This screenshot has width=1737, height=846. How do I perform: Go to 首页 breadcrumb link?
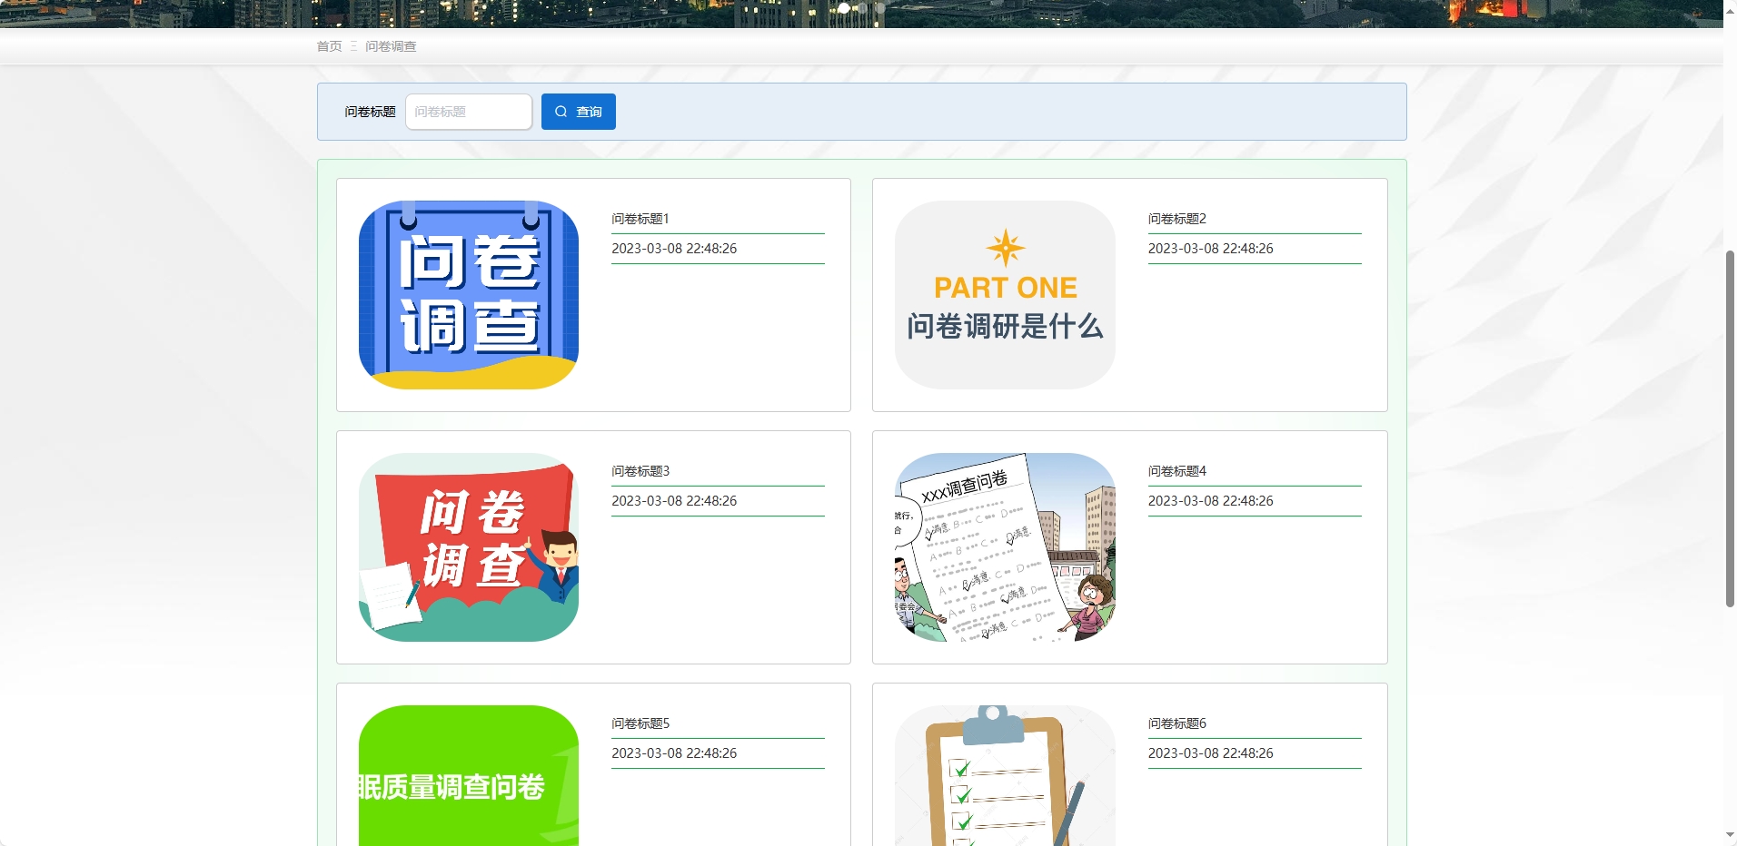(329, 46)
